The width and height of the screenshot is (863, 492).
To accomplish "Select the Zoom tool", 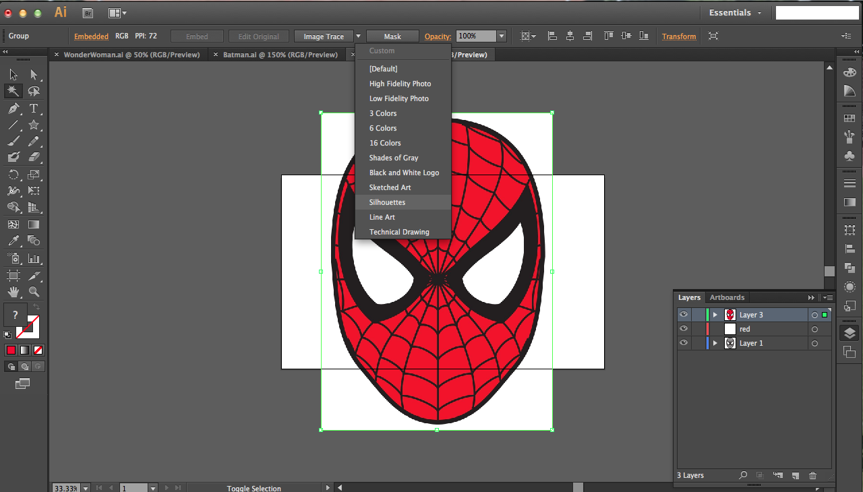I will click(x=34, y=292).
